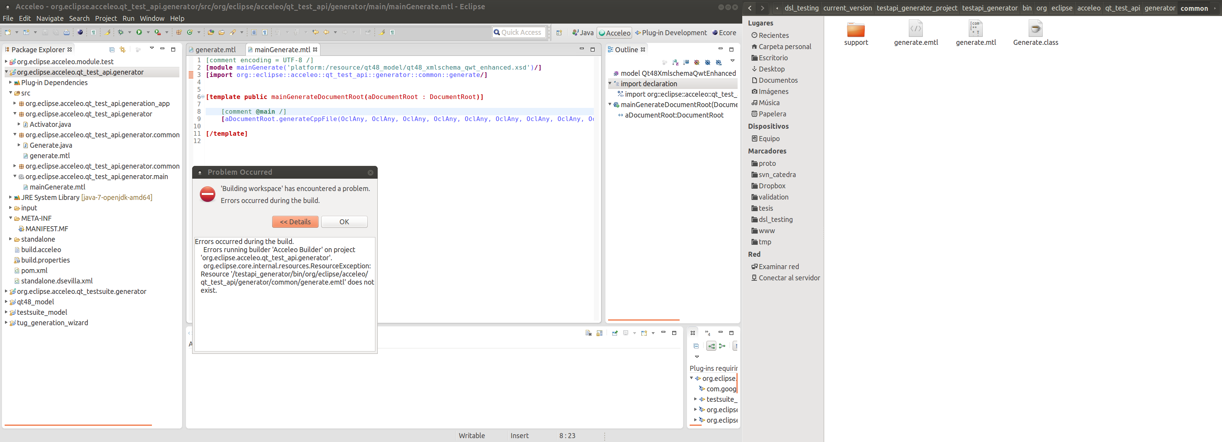The image size is (1222, 442).
Task: Click the Open Perspective icon
Action: coord(559,33)
